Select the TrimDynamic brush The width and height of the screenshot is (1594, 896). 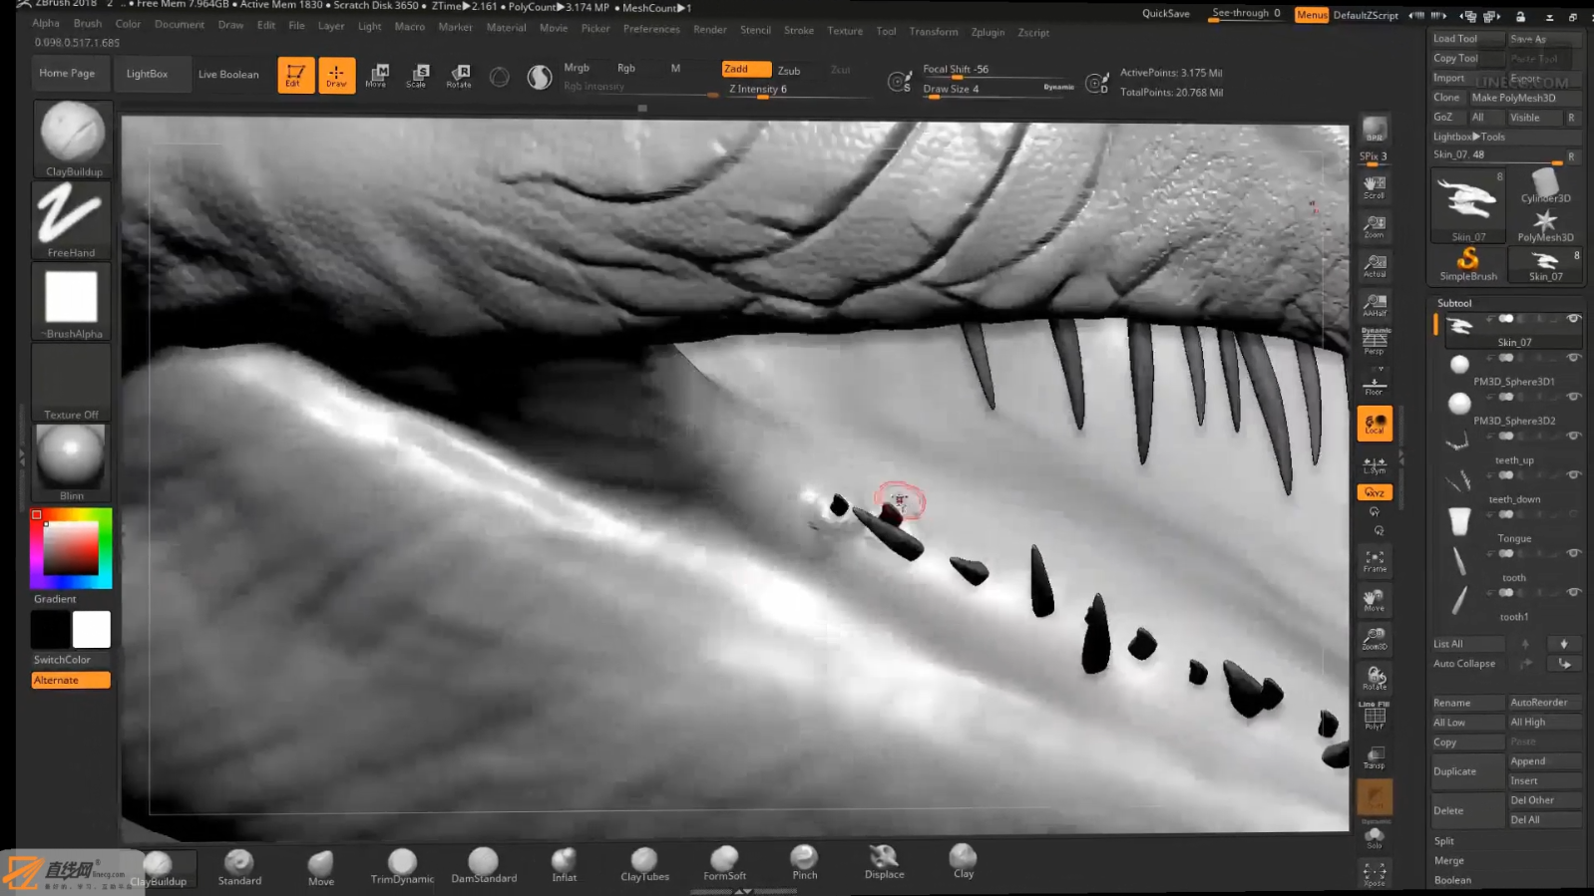click(x=402, y=866)
